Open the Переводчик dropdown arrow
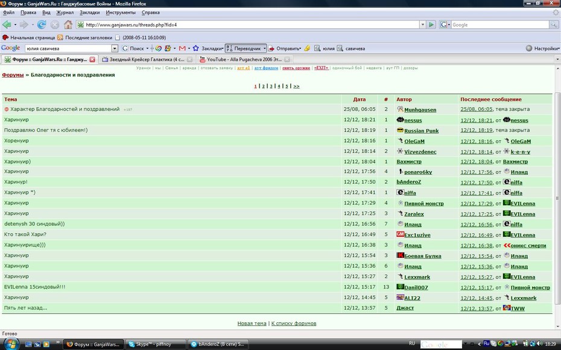Image resolution: width=561 pixels, height=350 pixels. 264,48
